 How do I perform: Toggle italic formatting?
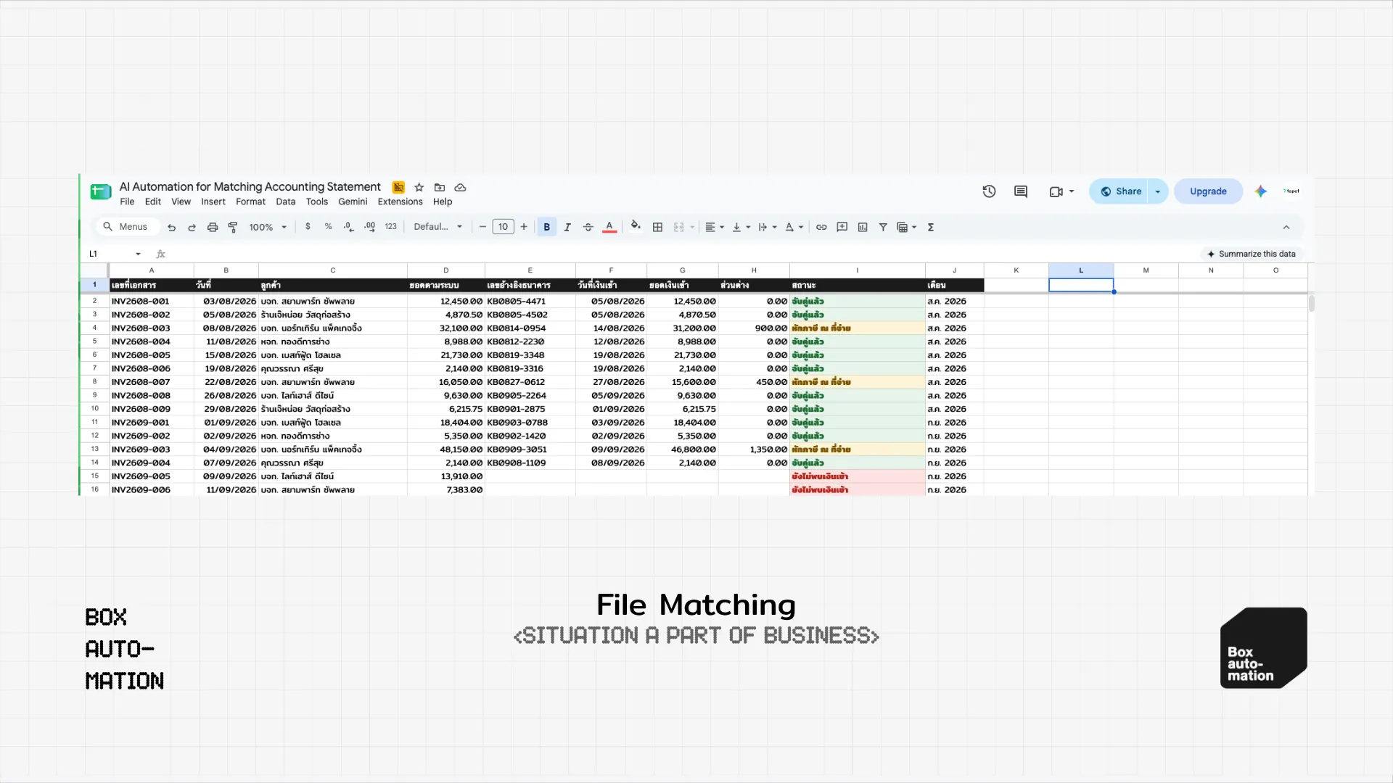[567, 227]
